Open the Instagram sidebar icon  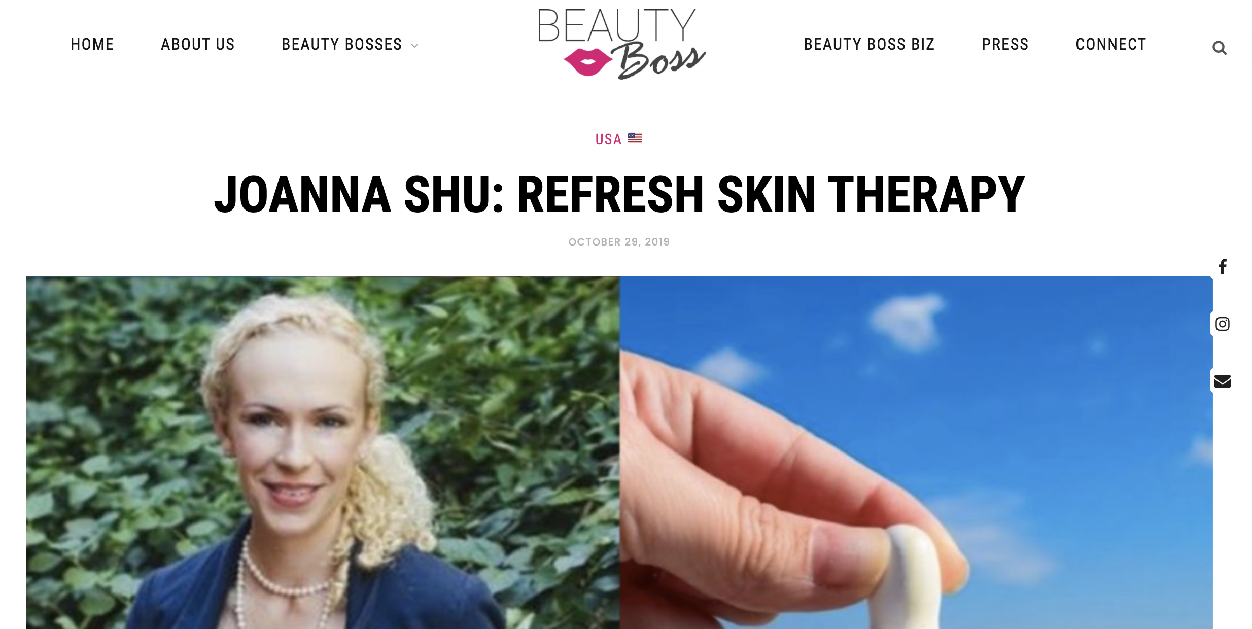tap(1223, 324)
